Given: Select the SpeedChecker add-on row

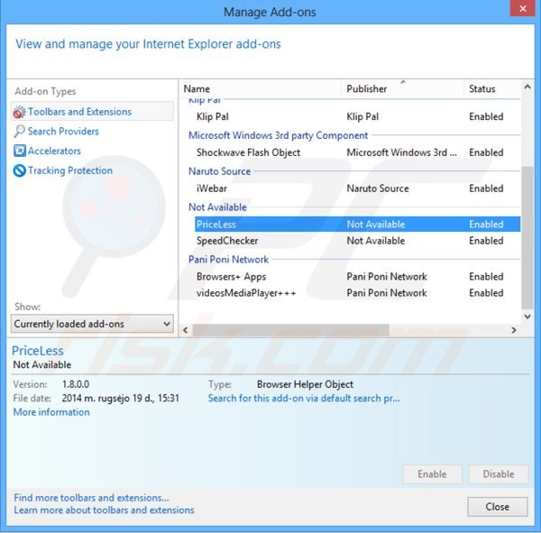Looking at the screenshot, I should 227,241.
